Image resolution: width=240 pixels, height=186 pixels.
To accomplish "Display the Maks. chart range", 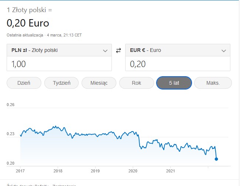I will tap(213, 83).
